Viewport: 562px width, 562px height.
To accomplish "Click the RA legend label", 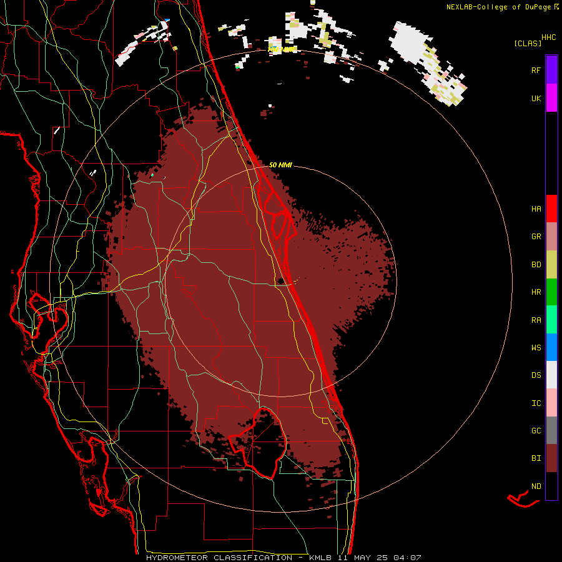I will click(536, 320).
